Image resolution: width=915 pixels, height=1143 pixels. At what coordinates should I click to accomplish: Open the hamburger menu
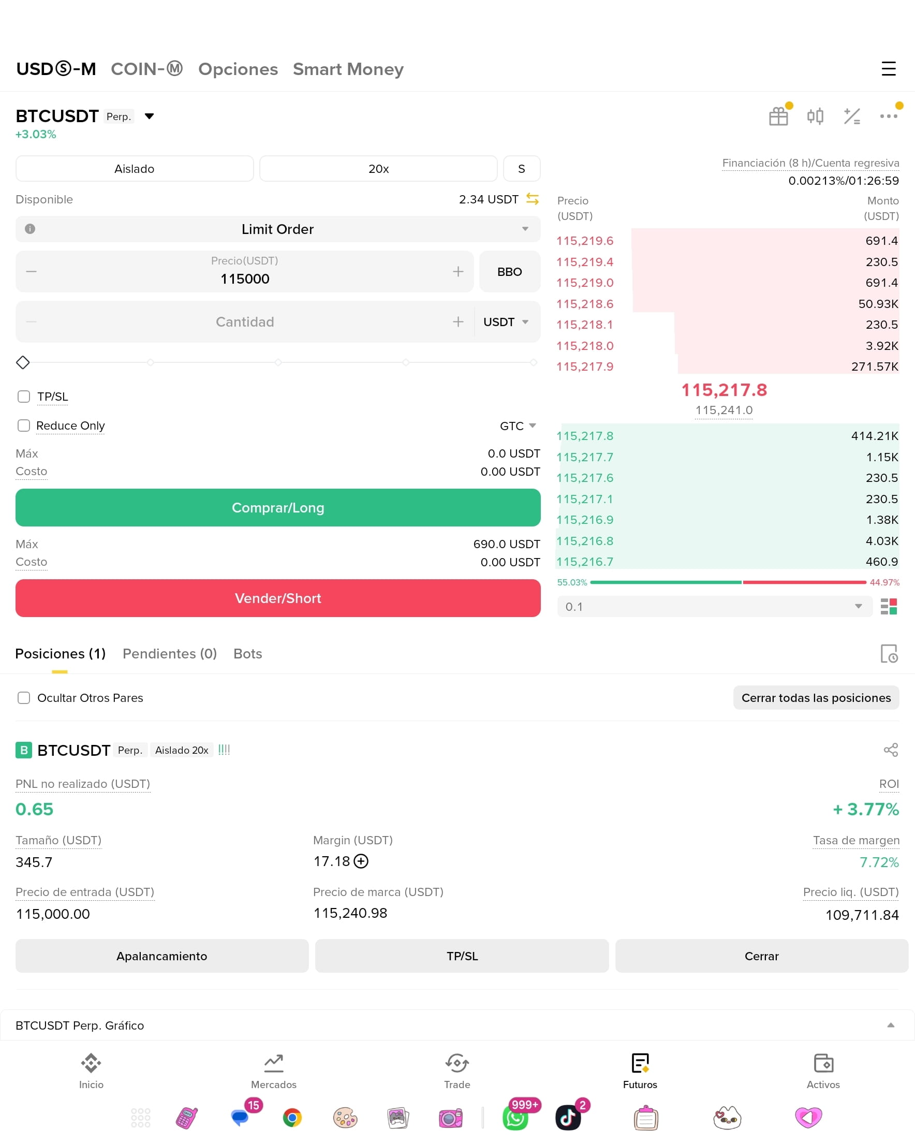point(889,69)
